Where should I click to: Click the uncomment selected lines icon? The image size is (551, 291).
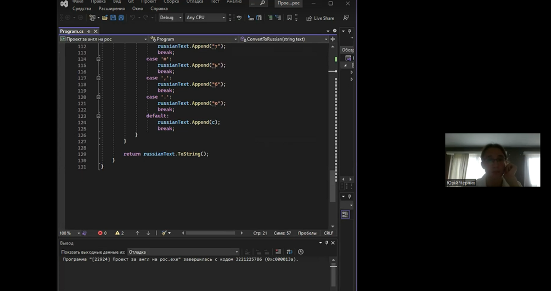[278, 18]
